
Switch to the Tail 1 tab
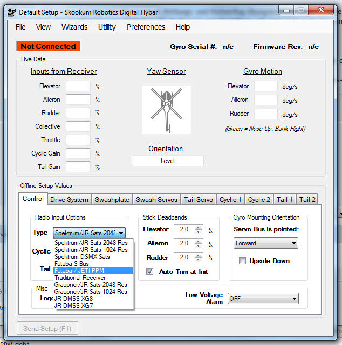[284, 200]
